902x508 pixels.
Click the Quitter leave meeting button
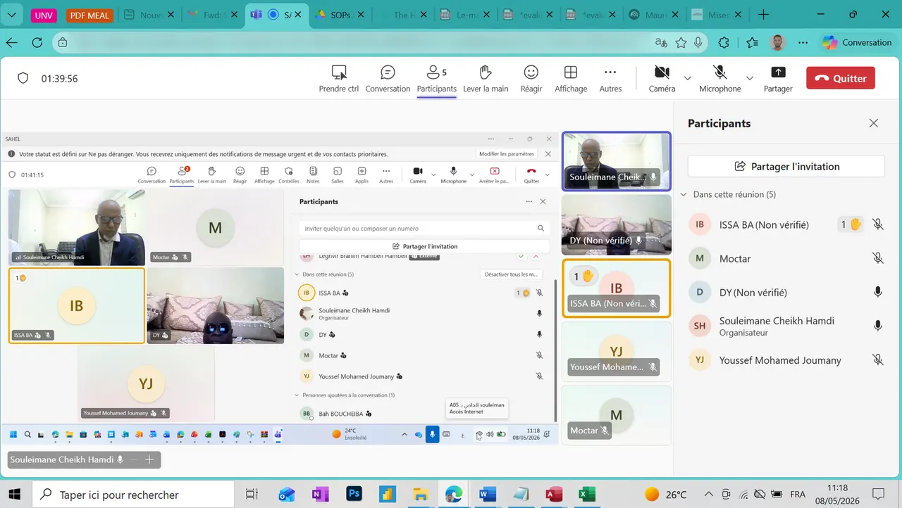(841, 78)
